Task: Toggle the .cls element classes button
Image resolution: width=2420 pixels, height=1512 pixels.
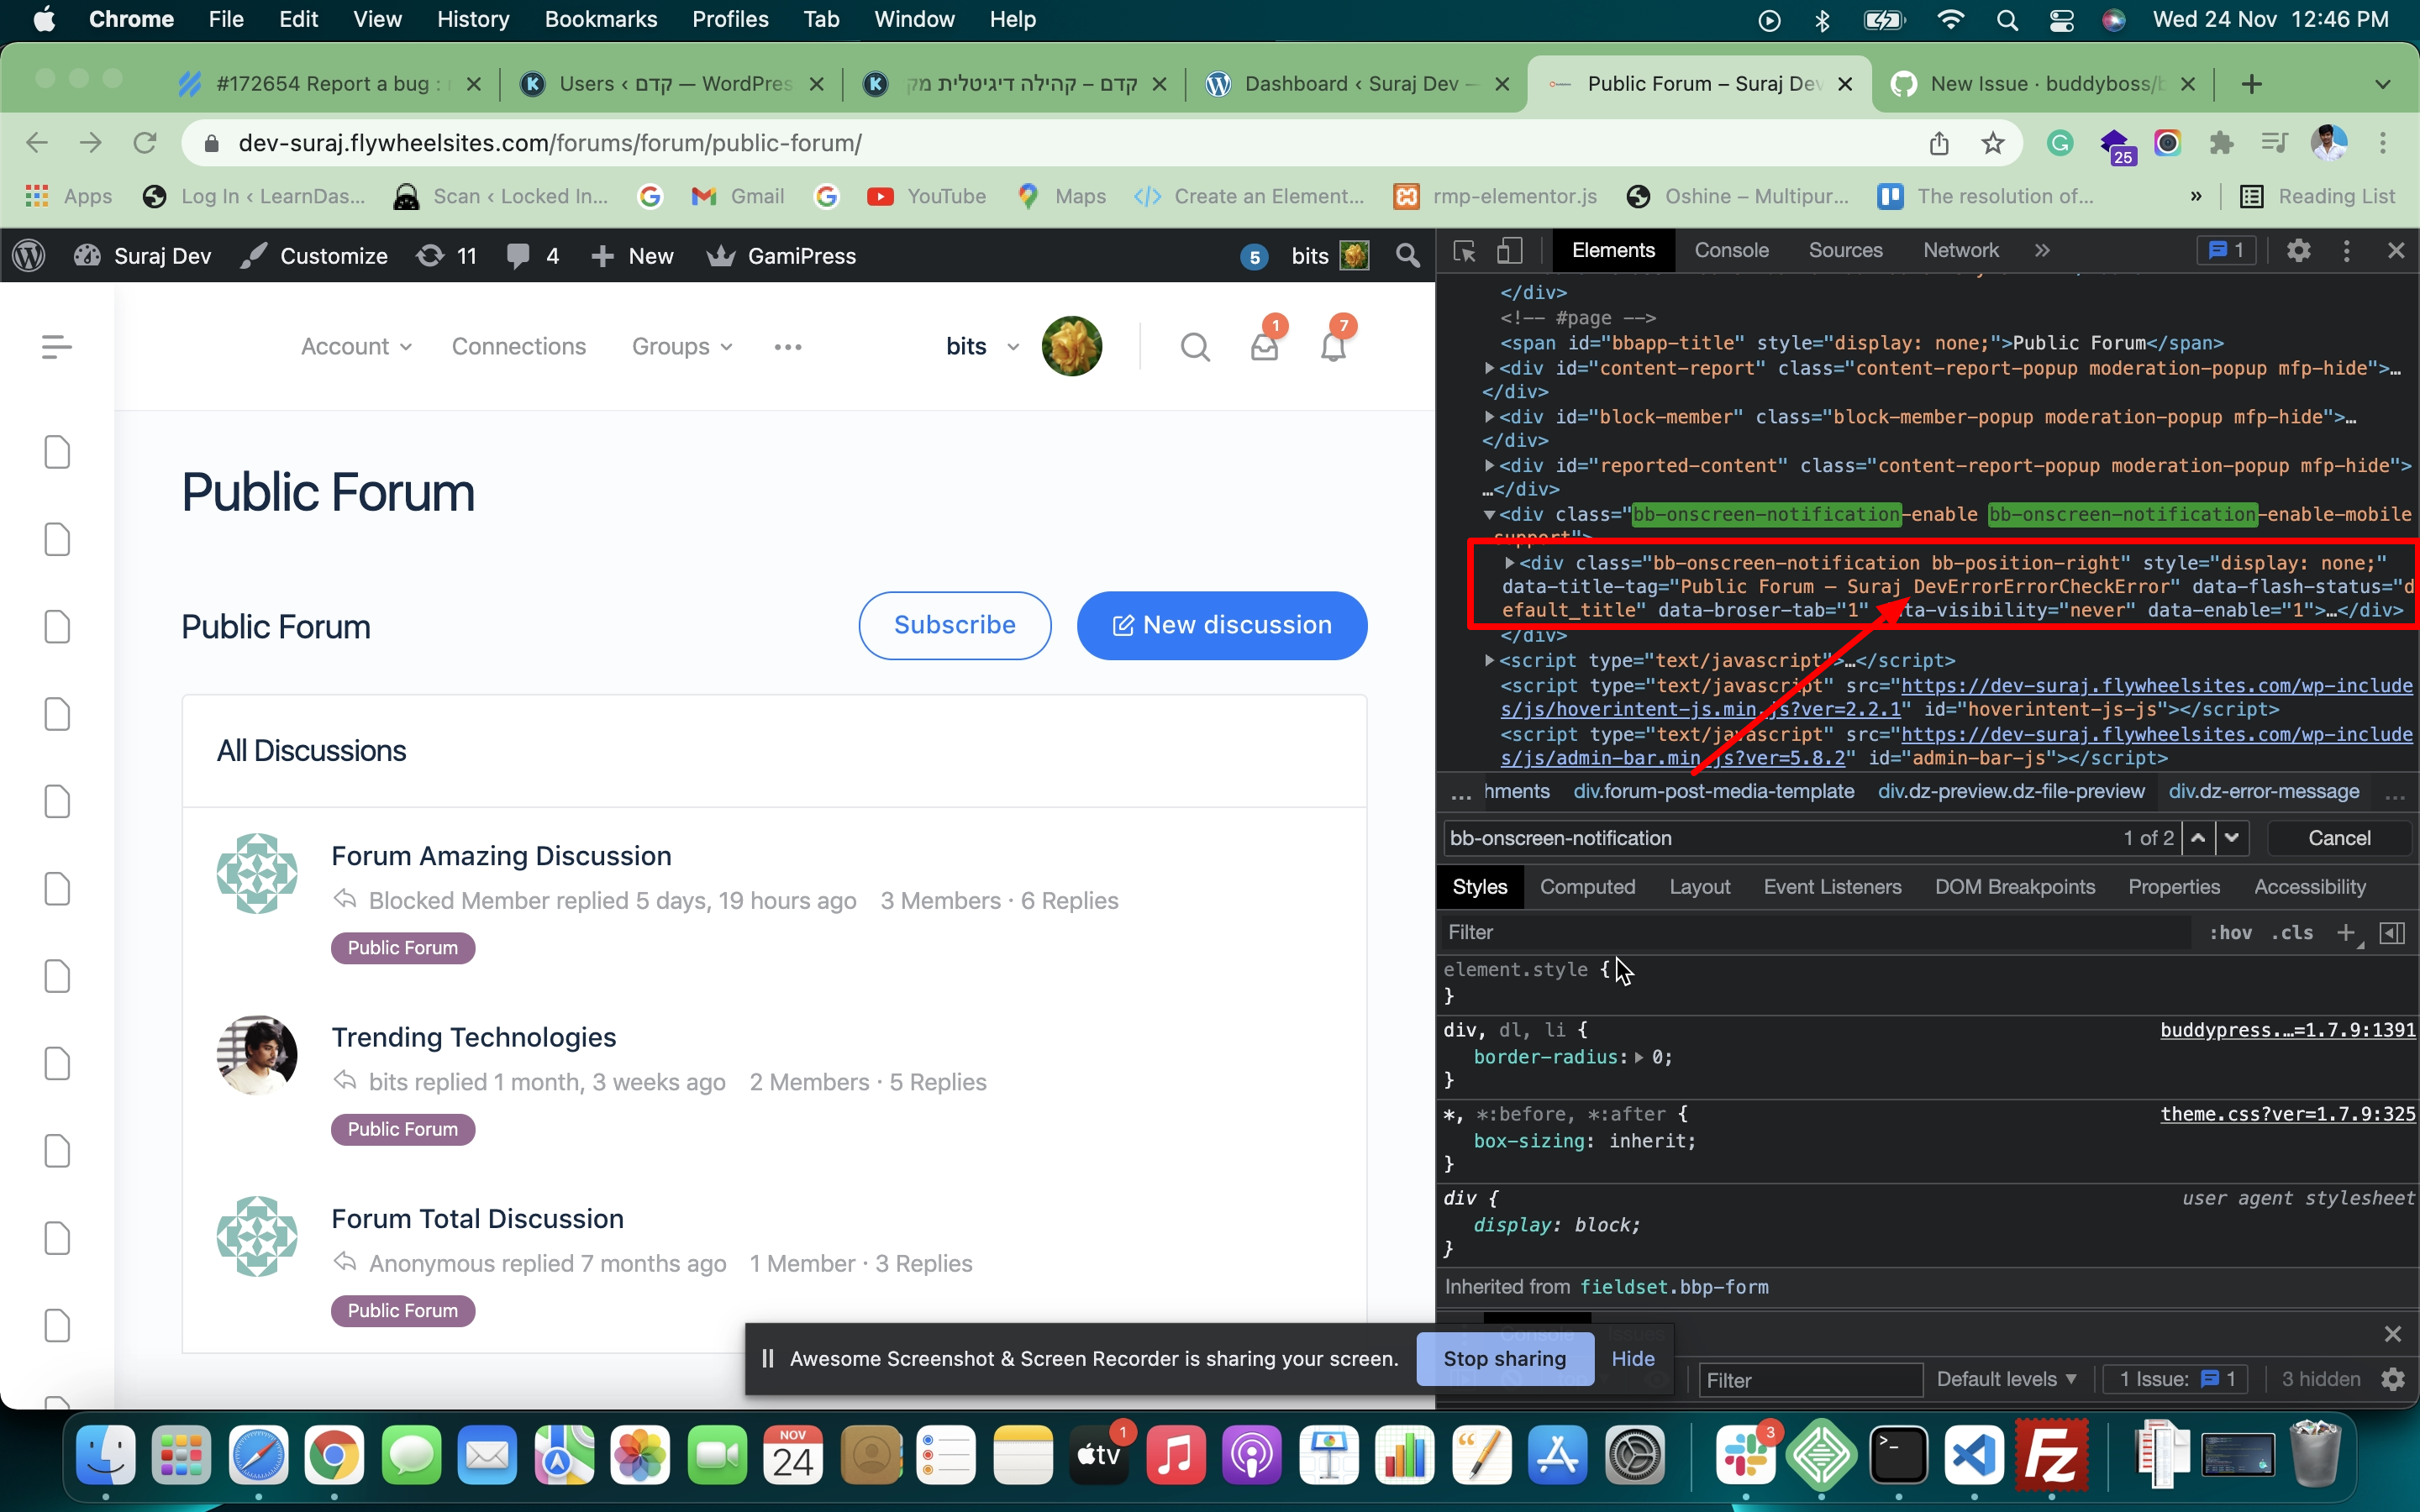Action: tap(2292, 932)
